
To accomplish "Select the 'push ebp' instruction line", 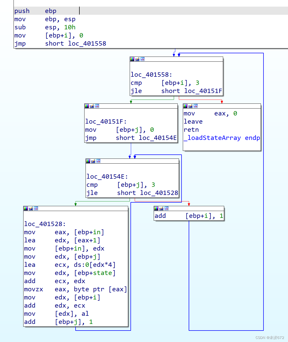I will (x=151, y=11).
